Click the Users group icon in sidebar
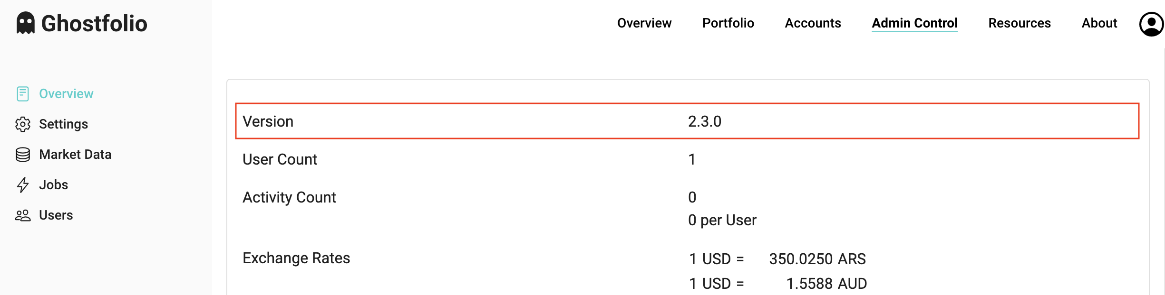Screen dimensions: 1165x295 coord(22,215)
